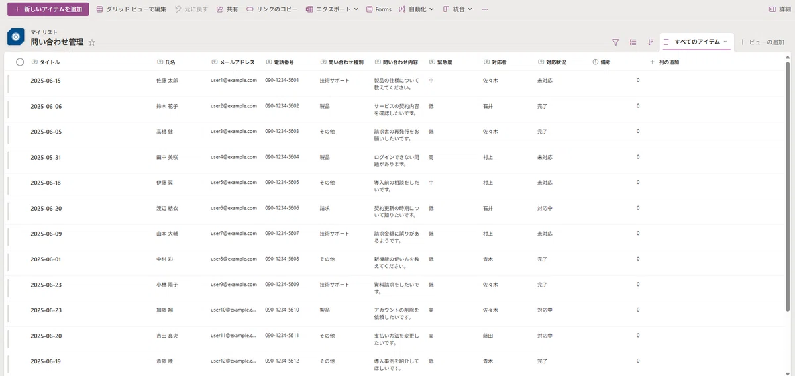Click the name 鈴木 花子
The height and width of the screenshot is (376, 795).
point(166,106)
